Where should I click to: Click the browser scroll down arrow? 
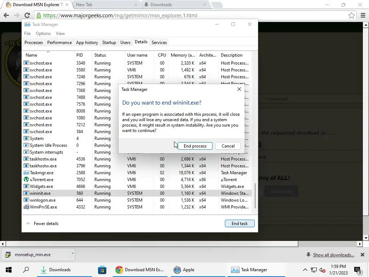366,238
